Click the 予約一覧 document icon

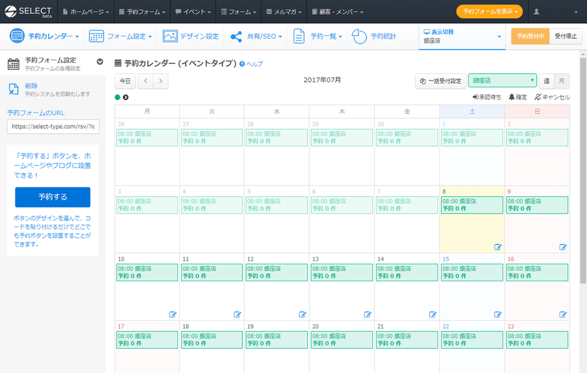(x=299, y=36)
